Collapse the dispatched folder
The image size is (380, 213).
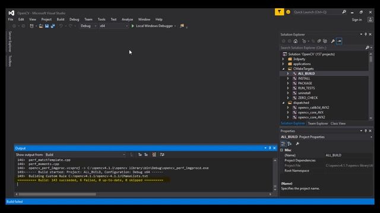pos(283,102)
